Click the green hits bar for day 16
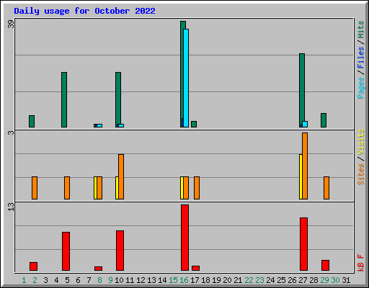369x288 pixels. pyautogui.click(x=182, y=74)
